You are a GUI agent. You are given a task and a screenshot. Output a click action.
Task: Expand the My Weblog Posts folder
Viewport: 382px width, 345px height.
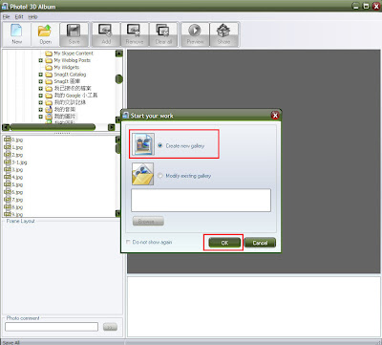tap(41, 60)
